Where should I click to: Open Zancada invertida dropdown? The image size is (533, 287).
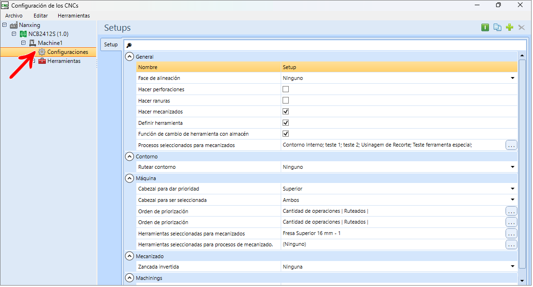point(512,267)
